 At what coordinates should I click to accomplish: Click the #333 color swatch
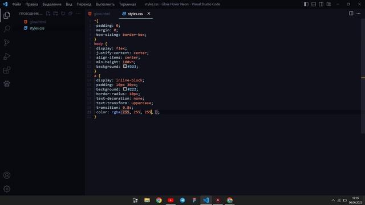125,66
